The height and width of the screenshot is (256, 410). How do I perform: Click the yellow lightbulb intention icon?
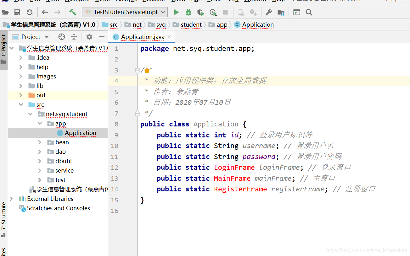[147, 72]
